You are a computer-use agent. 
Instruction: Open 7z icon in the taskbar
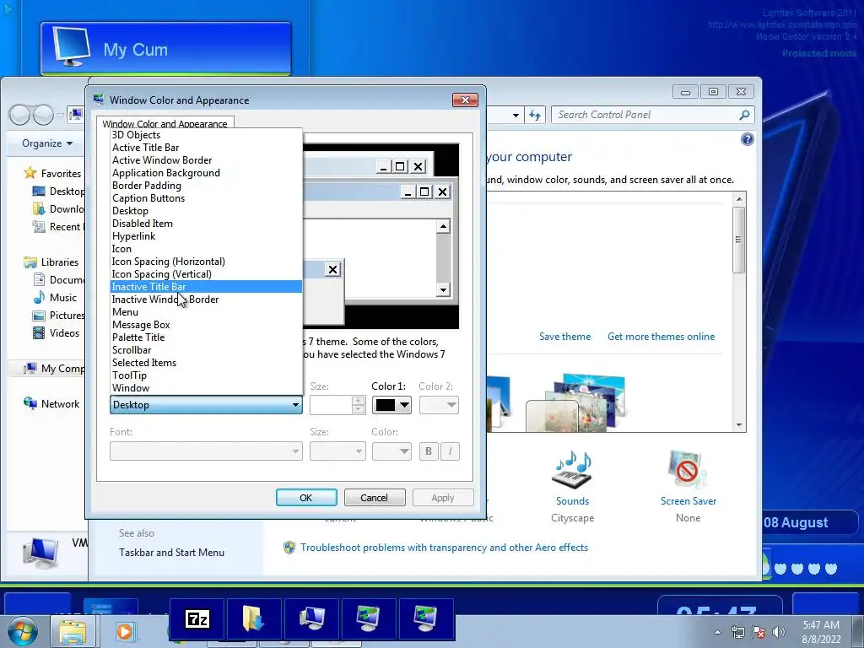click(197, 618)
